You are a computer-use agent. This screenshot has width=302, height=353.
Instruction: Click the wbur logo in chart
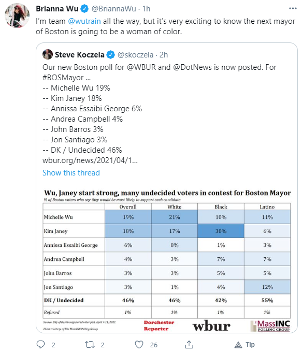coord(211,326)
